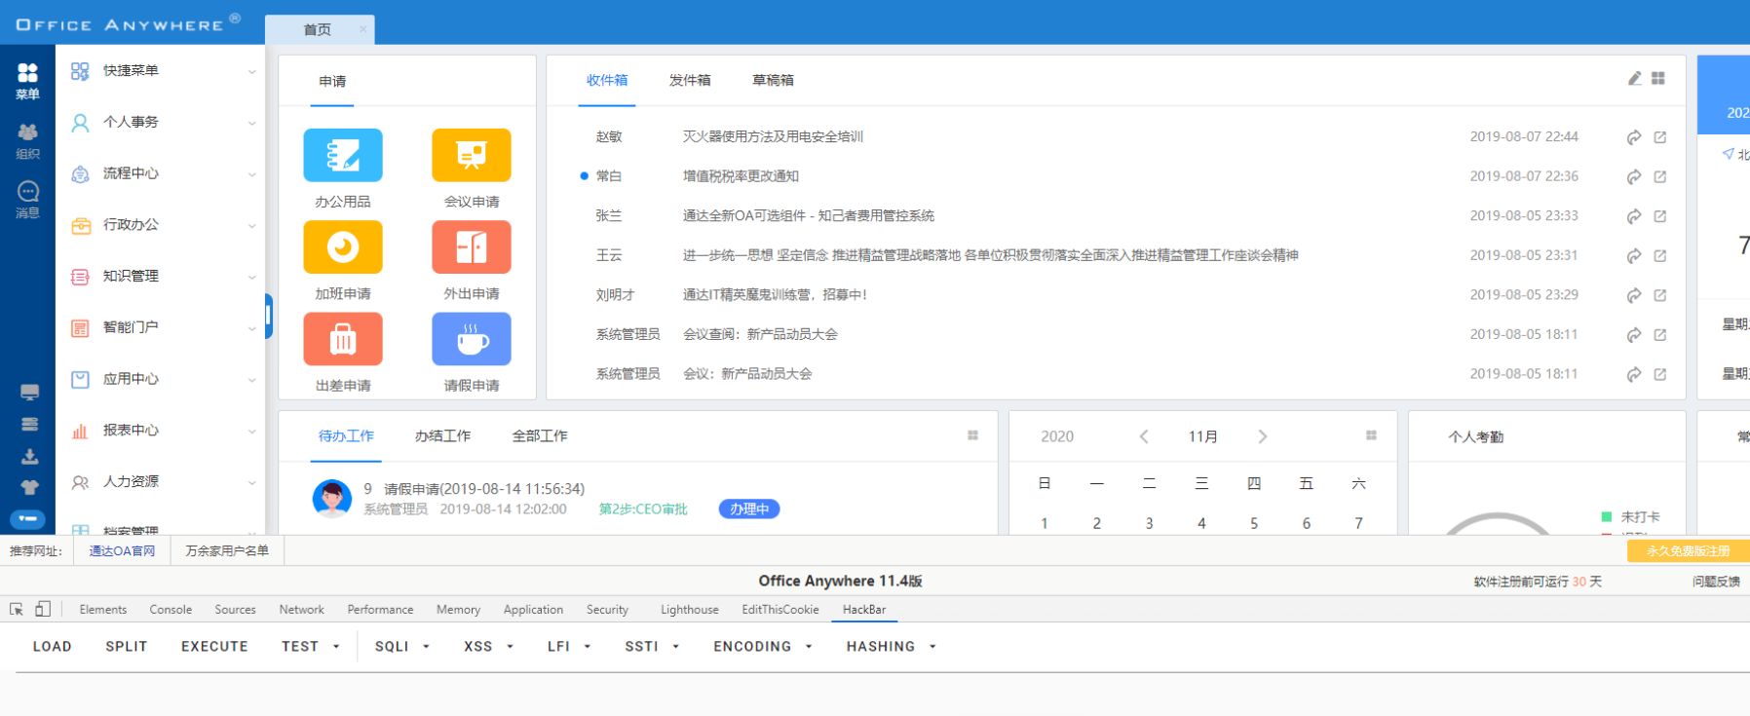Viewport: 1750px width, 716px height.
Task: Open the 请假申请 coffee cup icon
Action: [x=471, y=339]
